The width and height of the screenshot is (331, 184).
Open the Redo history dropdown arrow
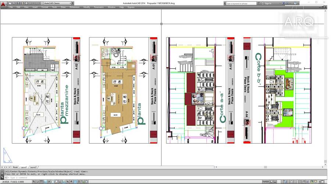click(39, 3)
